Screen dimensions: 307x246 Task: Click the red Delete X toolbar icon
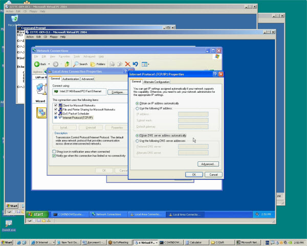(128, 64)
